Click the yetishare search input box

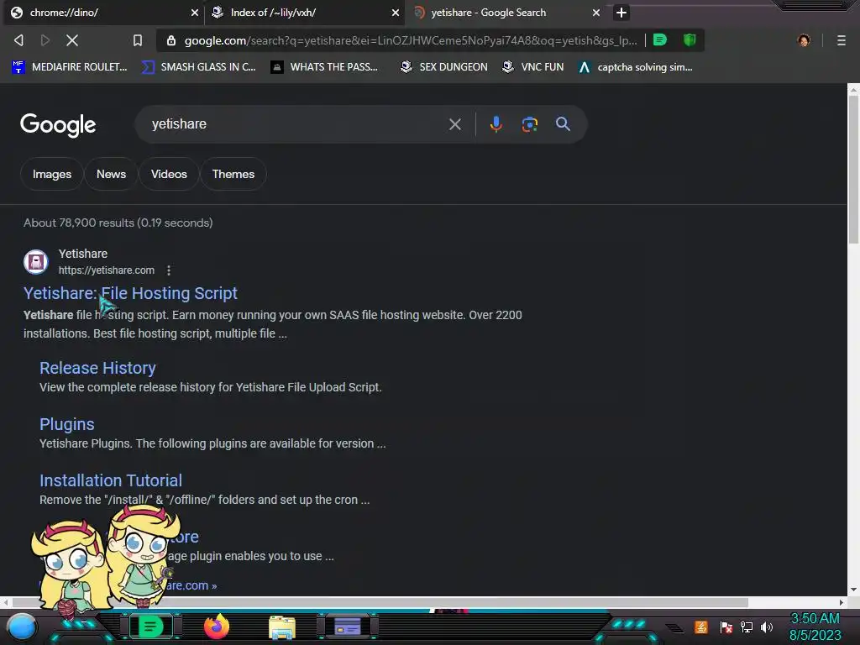point(296,124)
